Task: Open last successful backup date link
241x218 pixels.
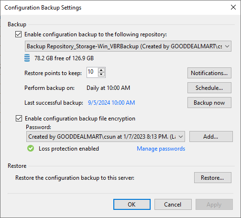Action: pyautogui.click(x=111, y=103)
